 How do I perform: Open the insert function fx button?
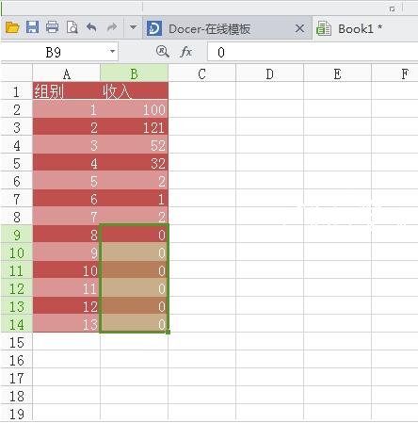186,52
